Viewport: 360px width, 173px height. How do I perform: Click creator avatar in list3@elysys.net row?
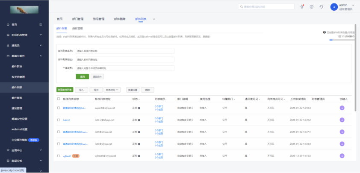(x=342, y=144)
